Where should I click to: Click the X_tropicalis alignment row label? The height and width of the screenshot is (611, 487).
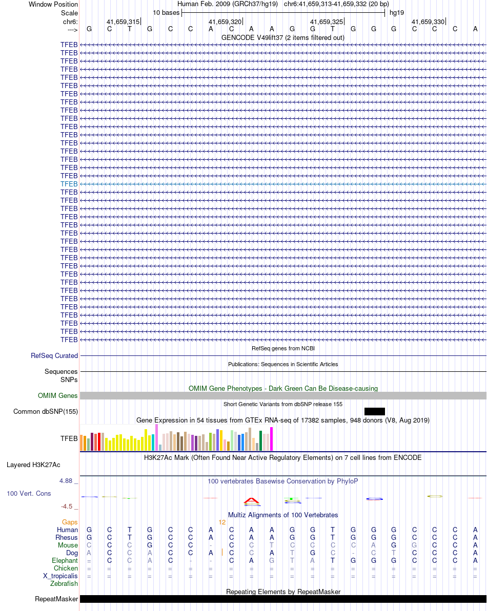(x=60, y=576)
